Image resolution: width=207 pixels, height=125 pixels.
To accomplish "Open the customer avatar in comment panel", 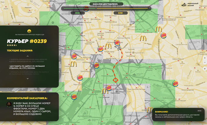I will [9, 104].
